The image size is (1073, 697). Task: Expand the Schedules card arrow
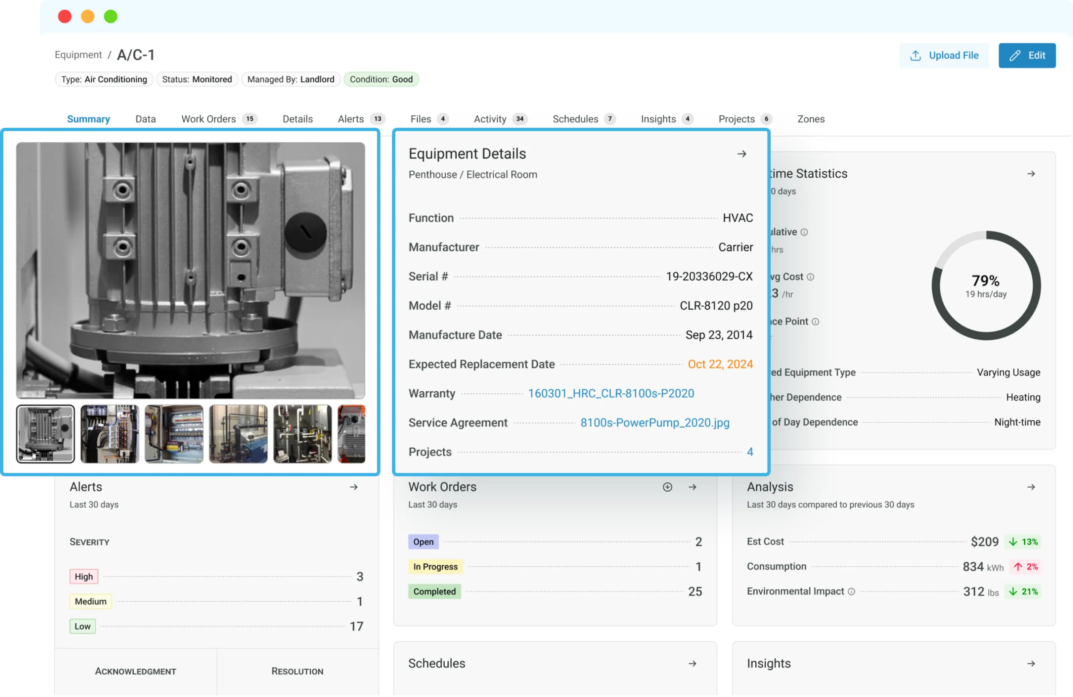pos(692,663)
